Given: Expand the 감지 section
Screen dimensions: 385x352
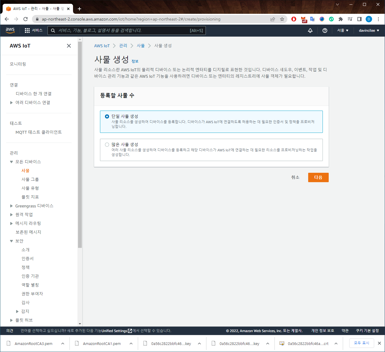Looking at the screenshot, I should (x=17, y=311).
